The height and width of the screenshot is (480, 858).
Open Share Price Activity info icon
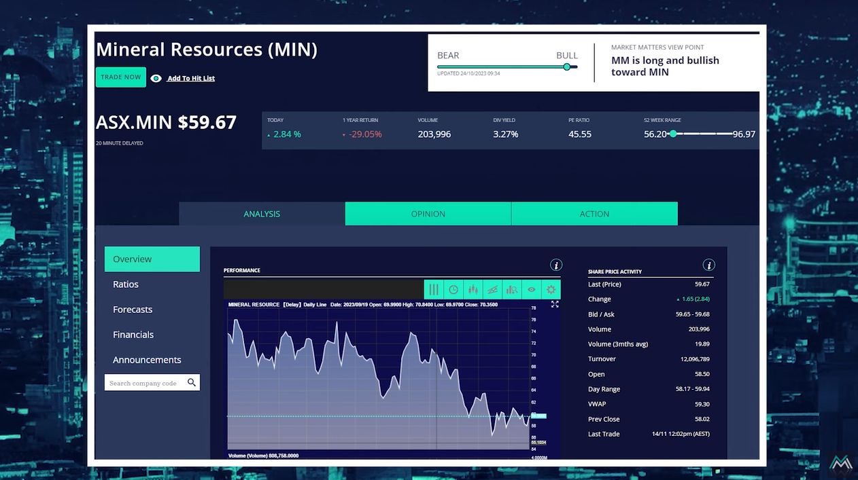(708, 265)
